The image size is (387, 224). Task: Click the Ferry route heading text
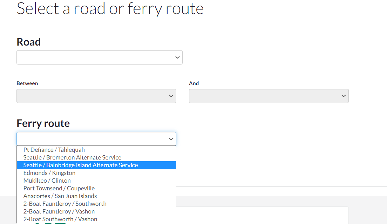[43, 123]
